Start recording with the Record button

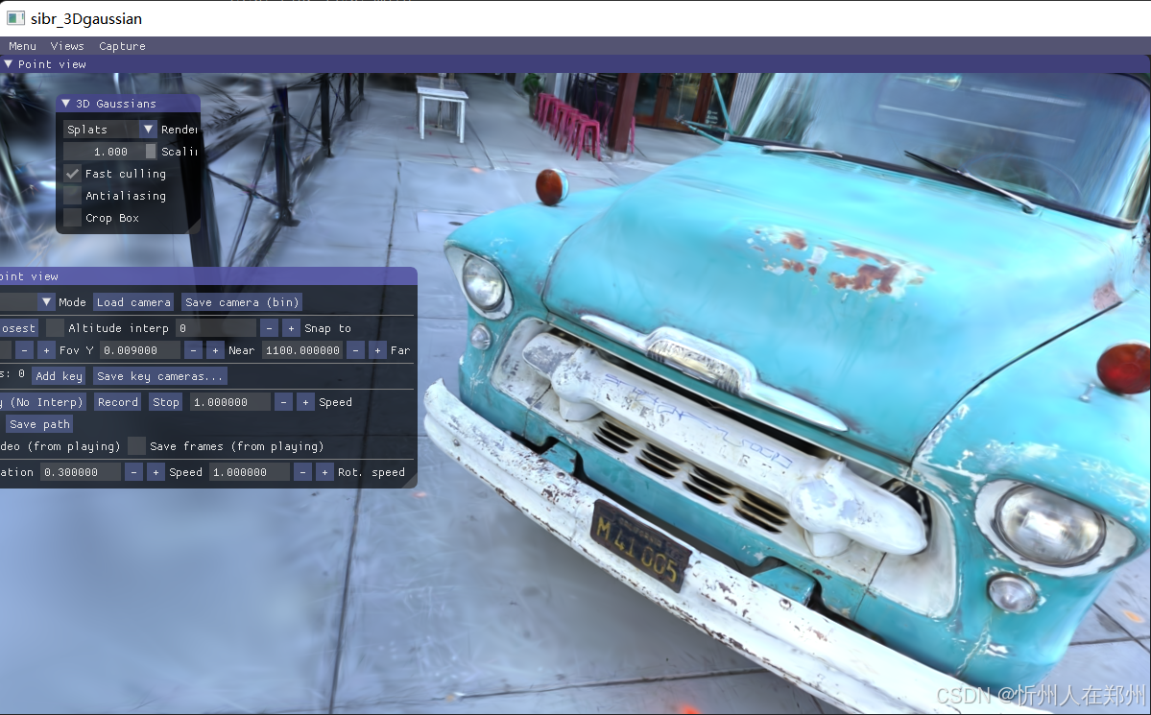117,401
